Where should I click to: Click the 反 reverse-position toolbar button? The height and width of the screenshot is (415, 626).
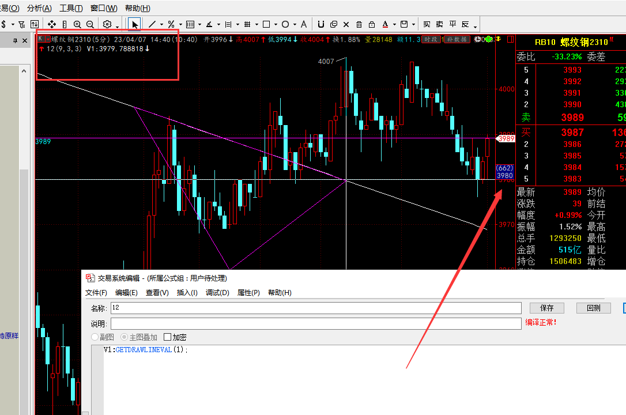point(466,24)
